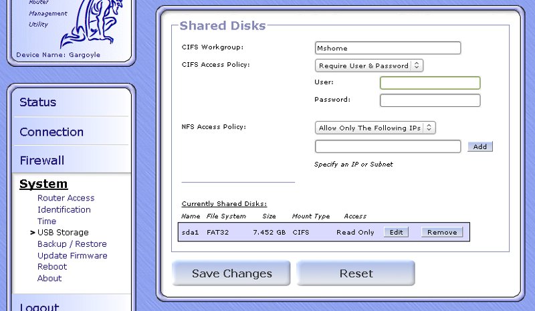This screenshot has height=311, width=535.
Task: Click Device Name: Gargoyle text
Action: pos(58,55)
